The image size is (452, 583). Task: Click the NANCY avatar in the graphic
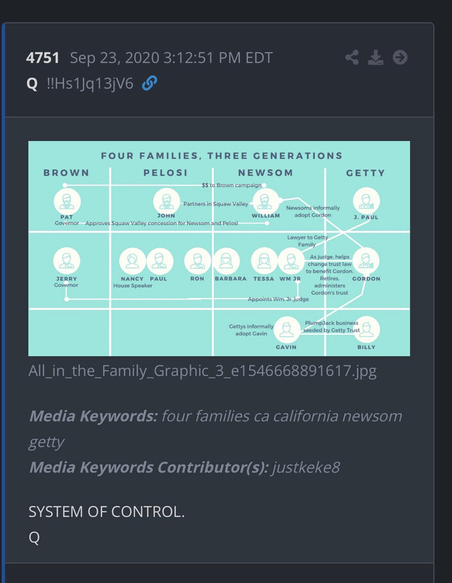click(x=132, y=261)
